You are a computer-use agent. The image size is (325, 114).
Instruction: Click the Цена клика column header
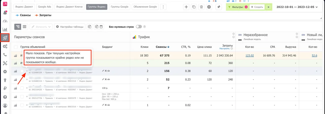tap(204, 47)
